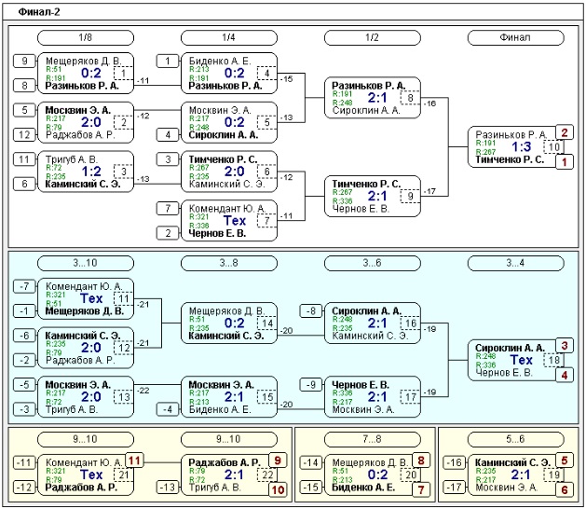The width and height of the screenshot is (586, 509).
Task: Select the "1/4" round header
Action: point(229,38)
